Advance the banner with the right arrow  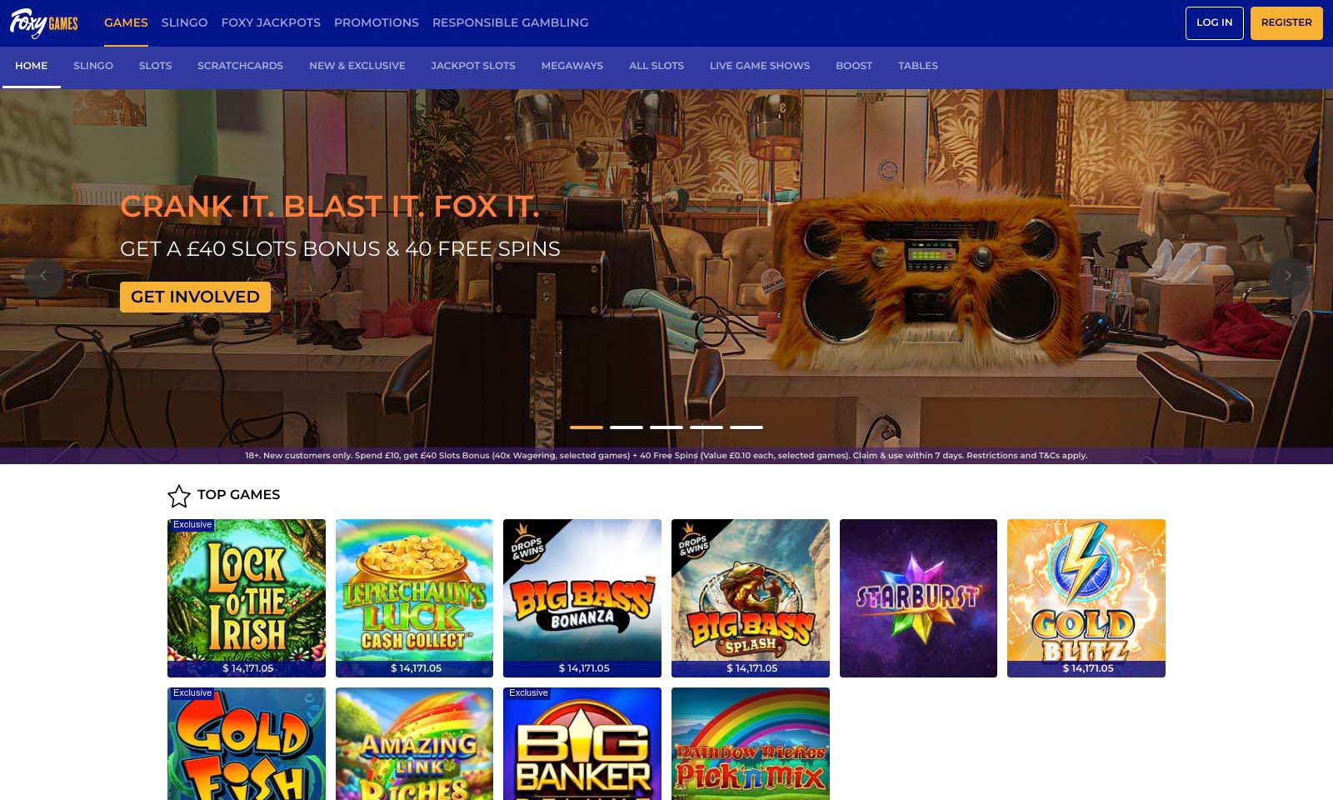1288,275
